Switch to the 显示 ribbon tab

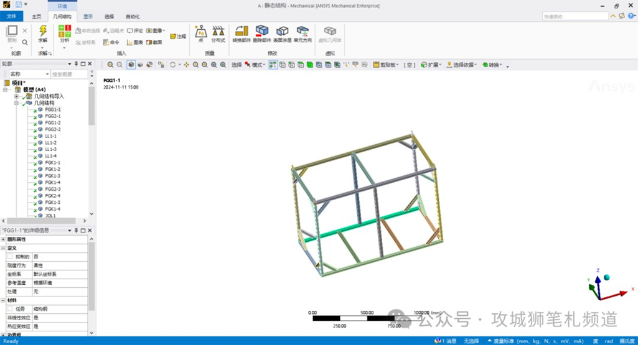point(88,17)
